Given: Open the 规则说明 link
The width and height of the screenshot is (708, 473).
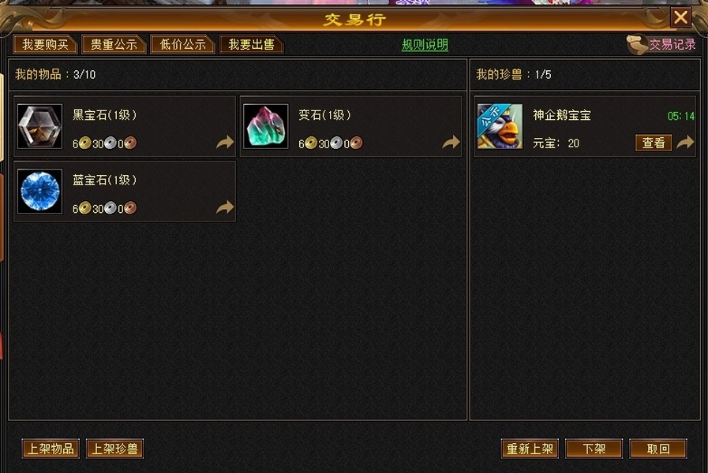Looking at the screenshot, I should (425, 45).
